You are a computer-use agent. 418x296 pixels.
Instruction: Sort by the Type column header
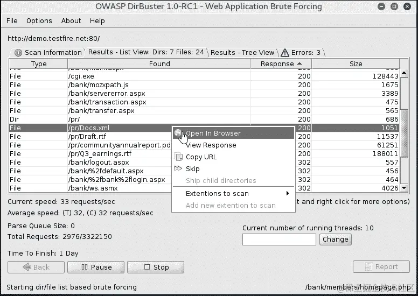[x=39, y=64]
